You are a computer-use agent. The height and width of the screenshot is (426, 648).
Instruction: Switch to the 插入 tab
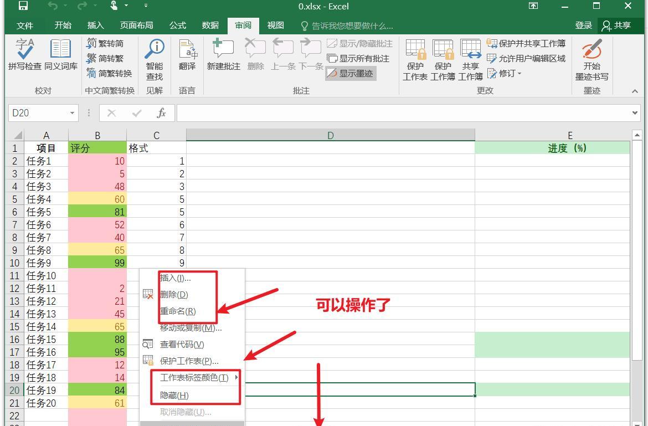click(95, 25)
